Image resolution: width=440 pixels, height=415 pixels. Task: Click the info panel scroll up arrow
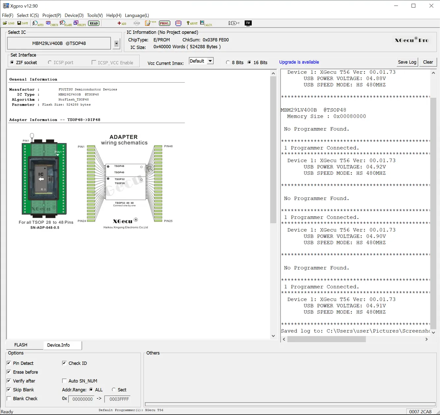point(273,73)
